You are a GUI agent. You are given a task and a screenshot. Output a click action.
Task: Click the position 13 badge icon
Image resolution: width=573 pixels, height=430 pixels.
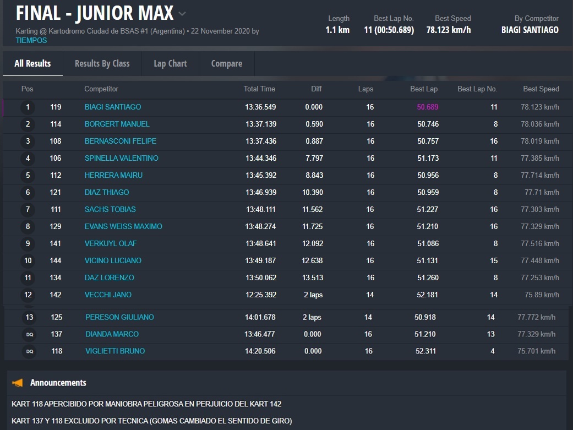(x=29, y=317)
